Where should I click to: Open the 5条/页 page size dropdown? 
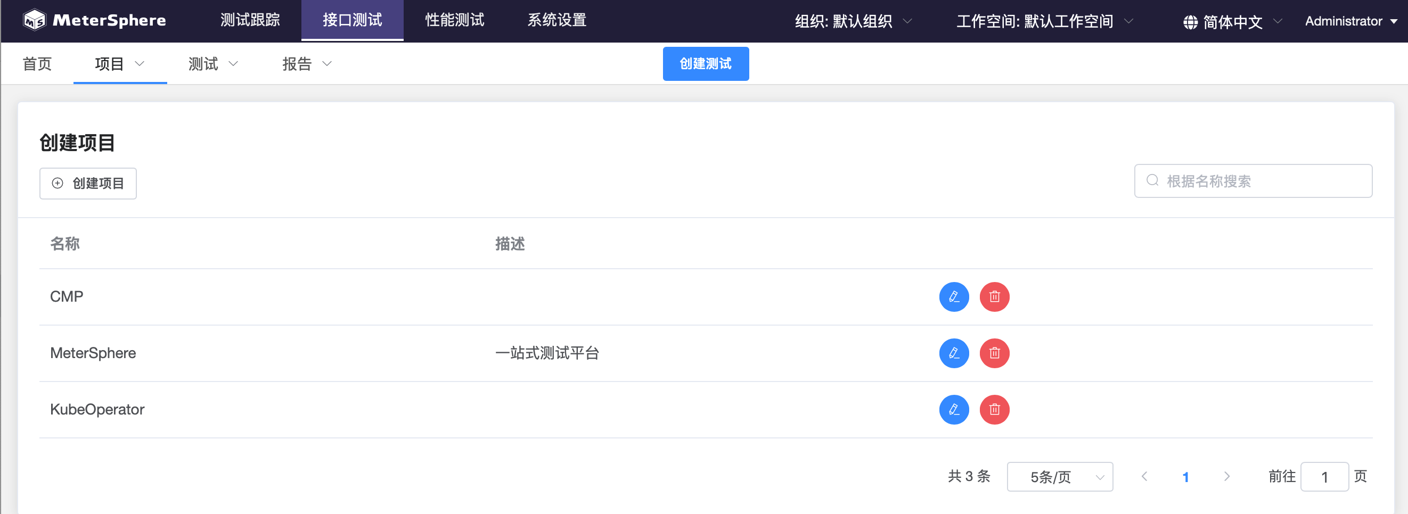tap(1059, 477)
